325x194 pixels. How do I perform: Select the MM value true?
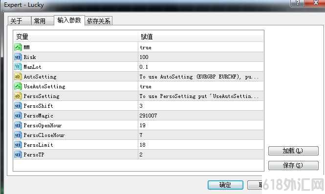coord(146,48)
